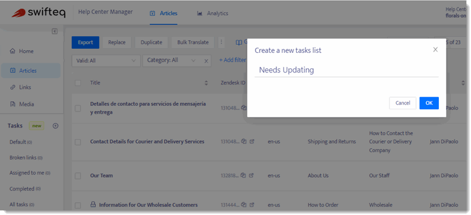The image size is (471, 215).
Task: Click the new badge beside Tasks
Action: click(37, 126)
